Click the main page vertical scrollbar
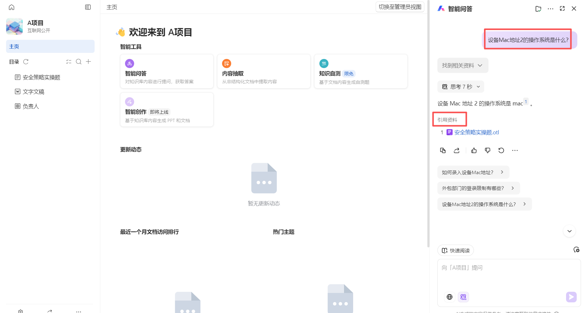584x313 pixels. click(x=428, y=123)
